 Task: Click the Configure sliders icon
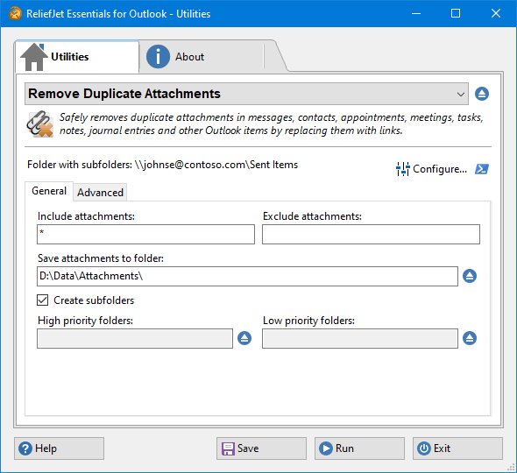pyautogui.click(x=402, y=169)
